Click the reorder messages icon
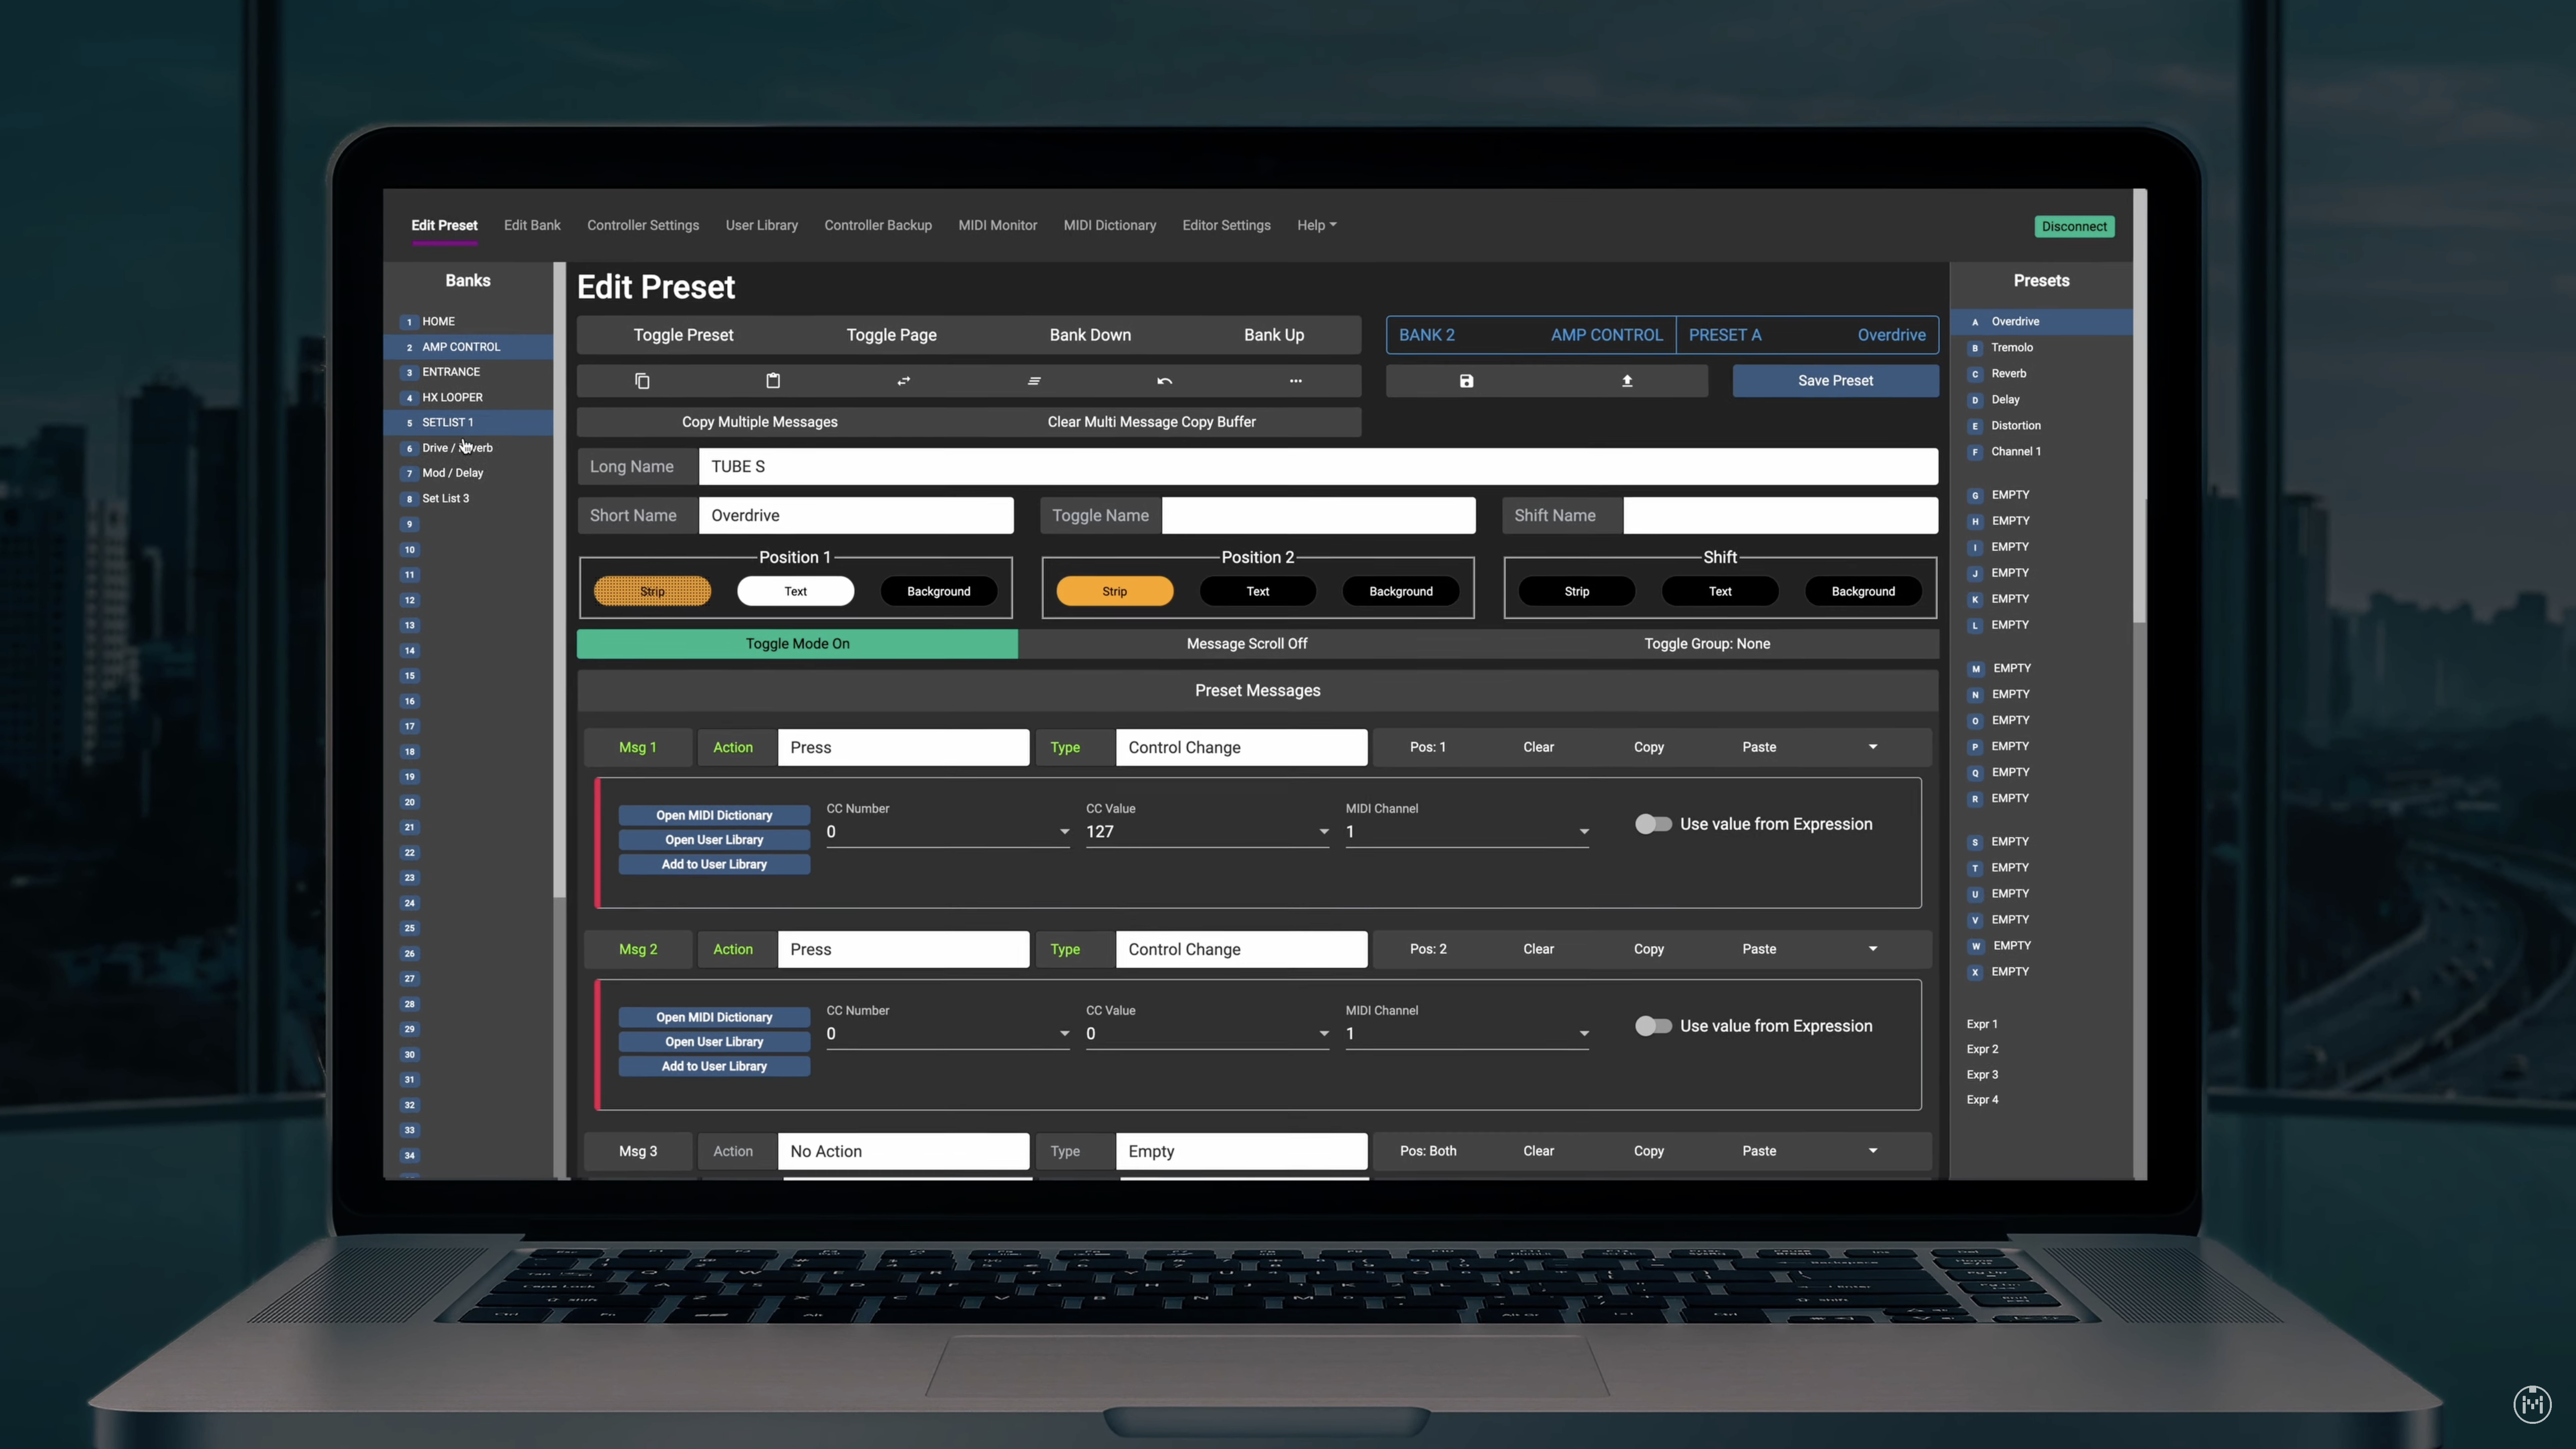 1034,381
